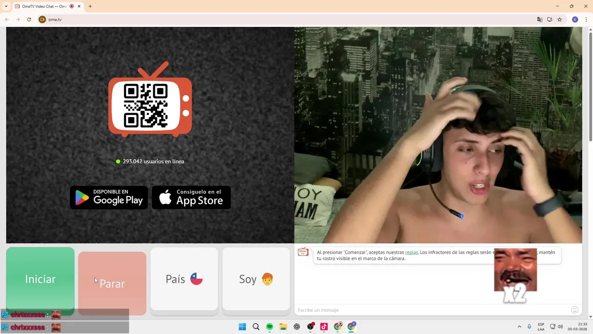Open the Soy gender selector
This screenshot has width=593, height=334.
point(256,279)
